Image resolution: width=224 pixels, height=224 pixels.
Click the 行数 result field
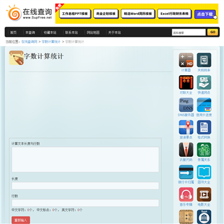(85, 203)
